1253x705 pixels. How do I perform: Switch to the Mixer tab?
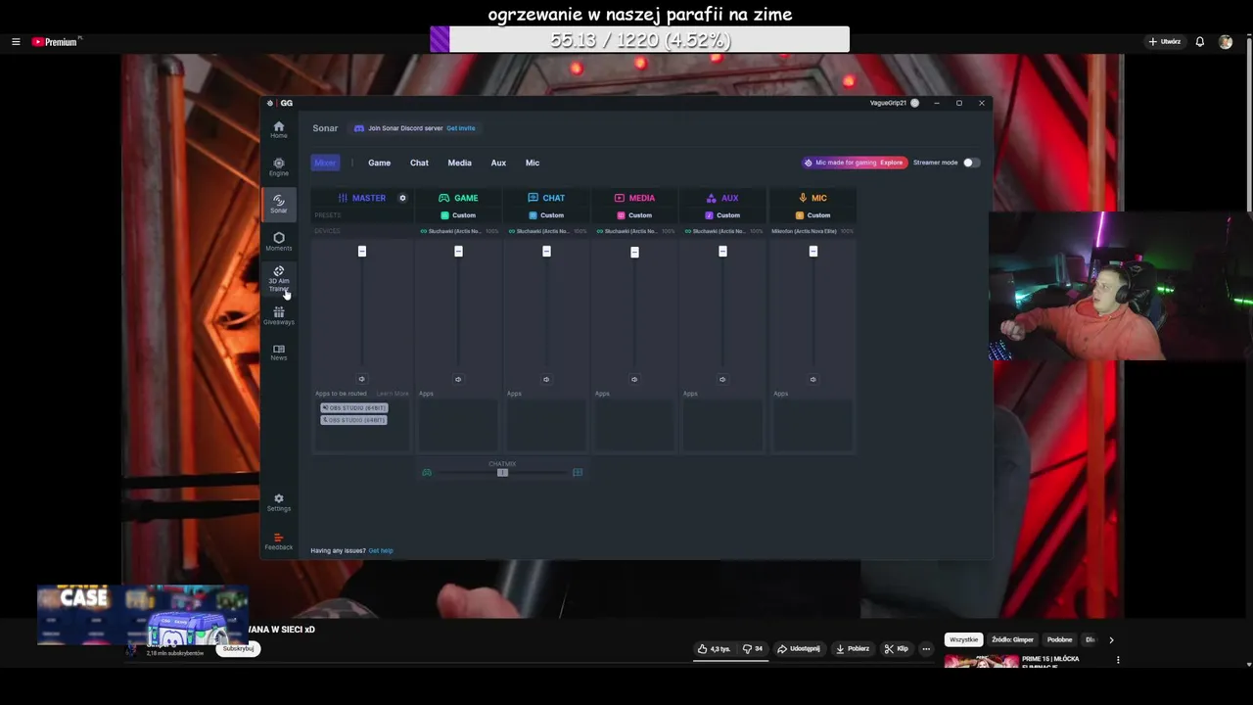325,163
